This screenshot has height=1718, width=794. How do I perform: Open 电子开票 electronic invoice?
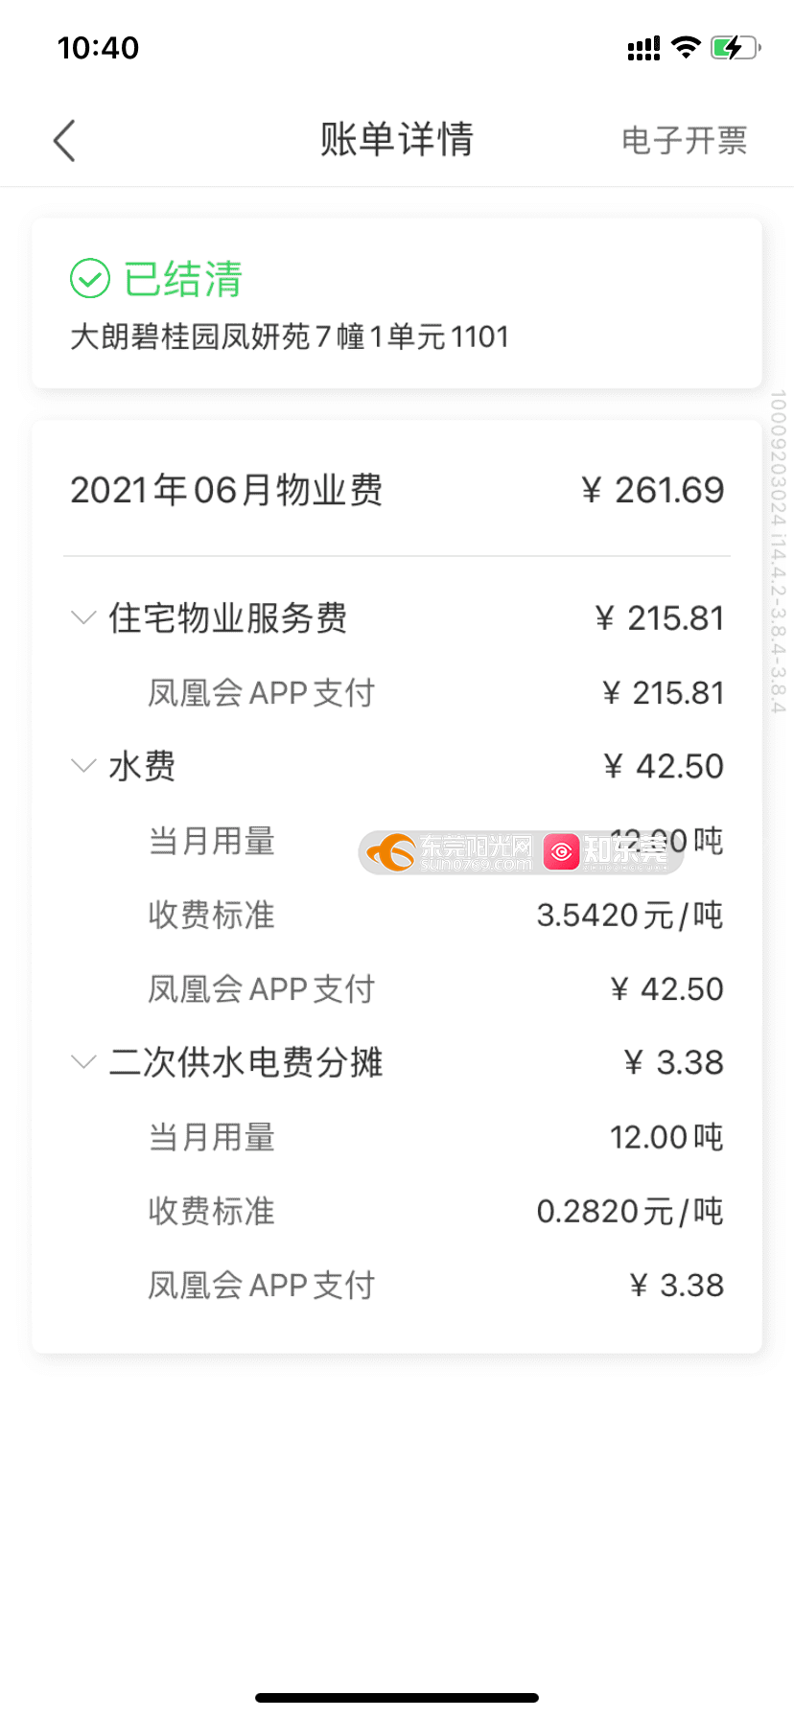(684, 140)
